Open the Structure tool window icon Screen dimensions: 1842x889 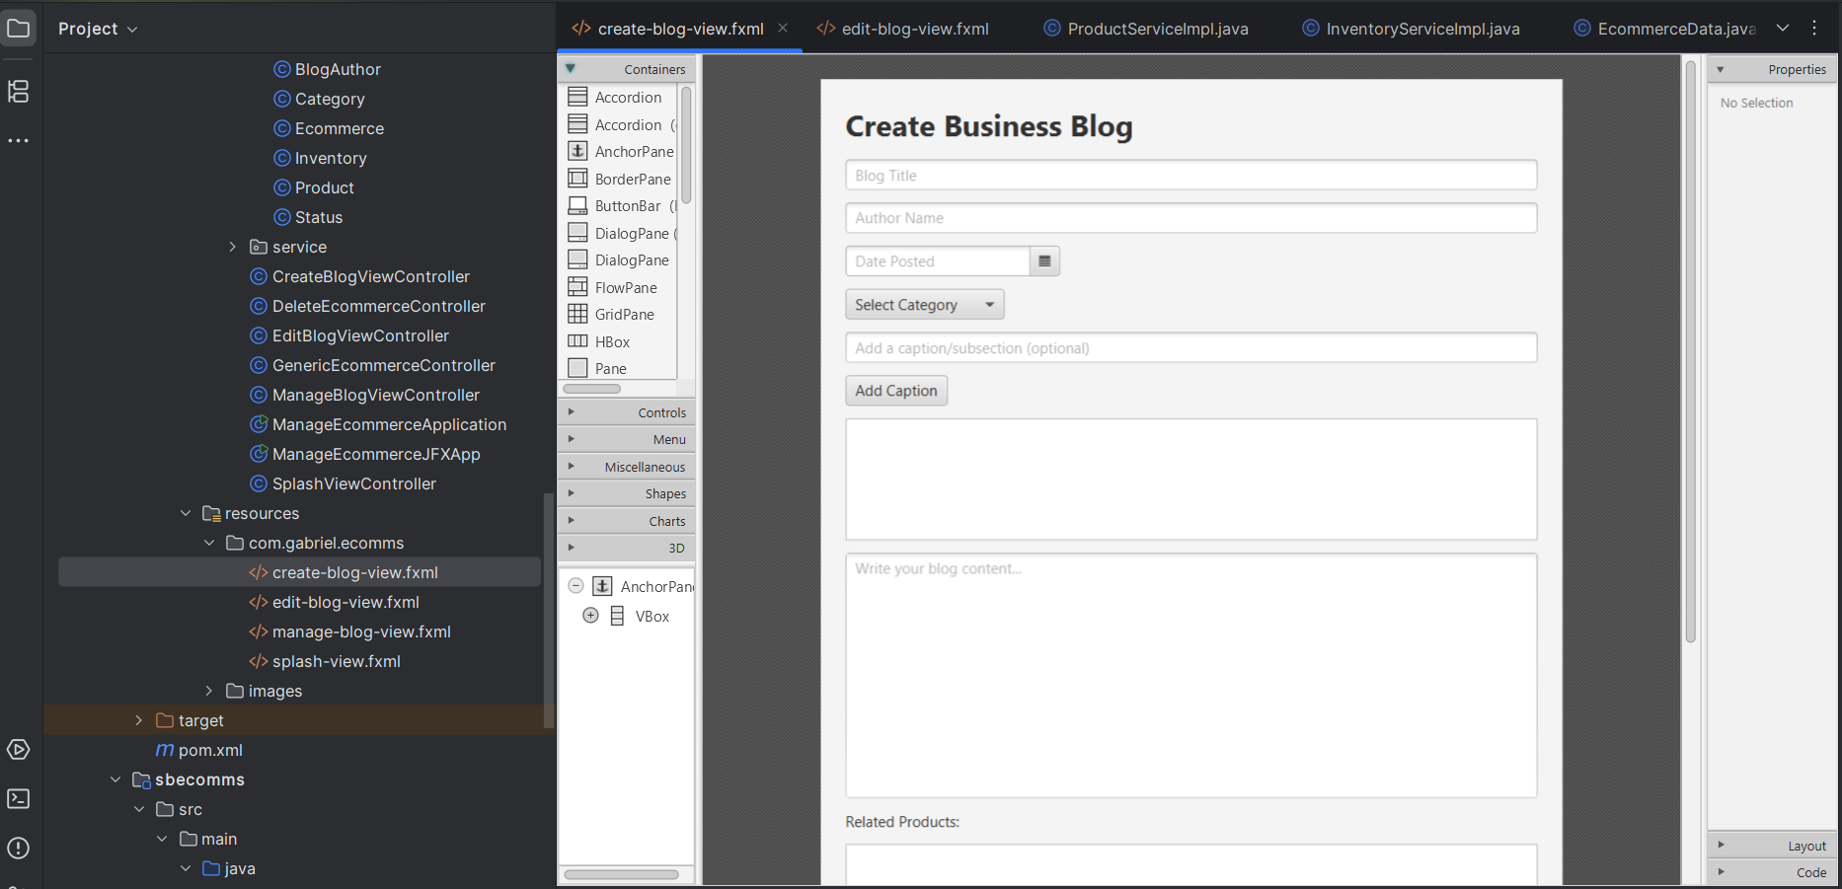[19, 91]
